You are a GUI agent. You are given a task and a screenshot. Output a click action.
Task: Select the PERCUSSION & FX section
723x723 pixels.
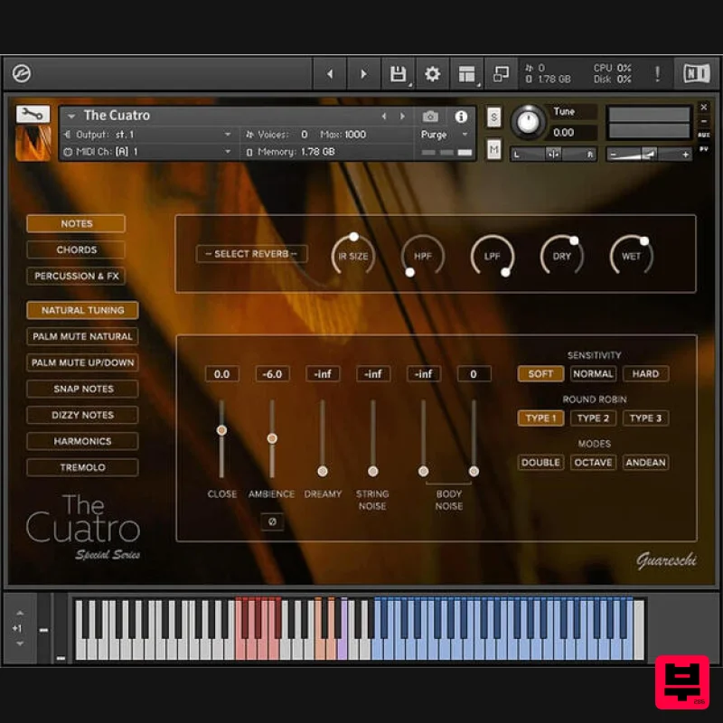[76, 276]
